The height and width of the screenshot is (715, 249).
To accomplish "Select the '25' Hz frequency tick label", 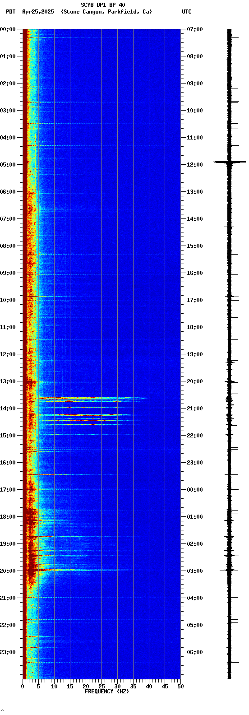I will [101, 687].
